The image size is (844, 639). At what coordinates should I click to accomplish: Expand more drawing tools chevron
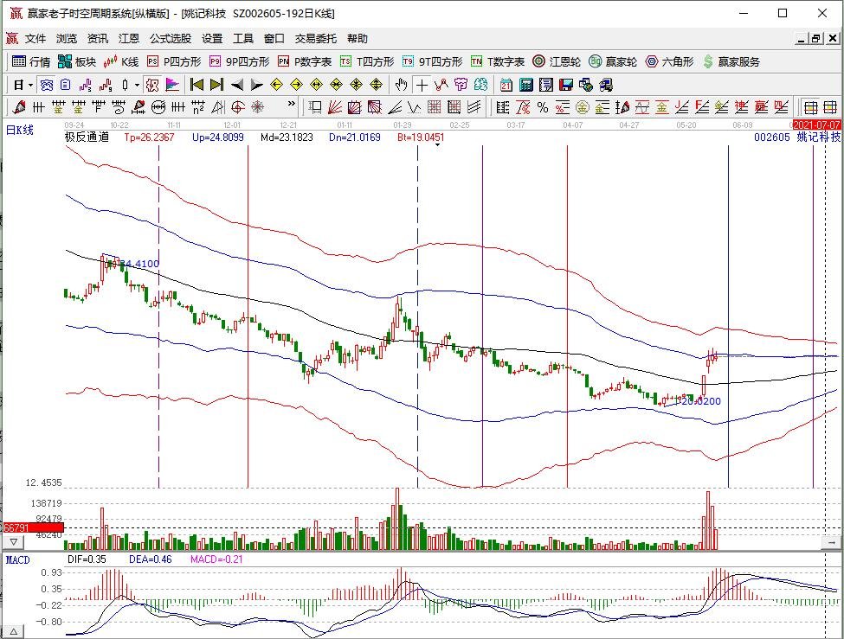pyautogui.click(x=292, y=104)
